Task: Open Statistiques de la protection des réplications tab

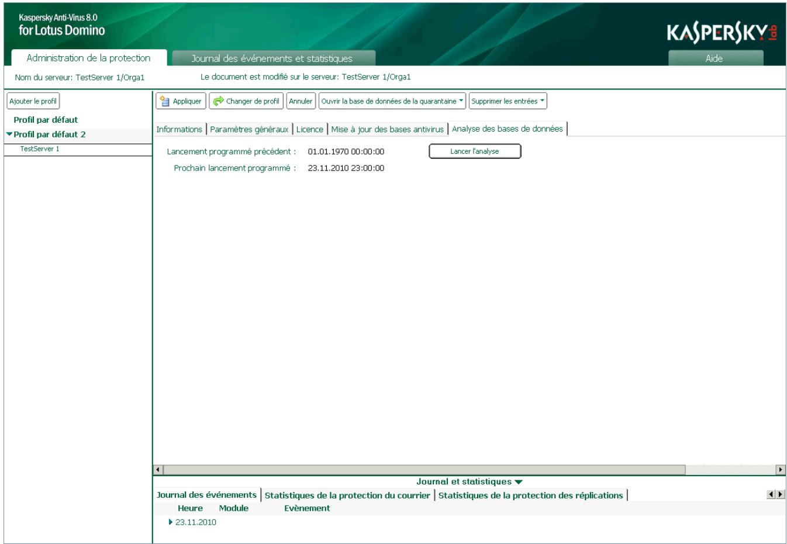Action: (531, 496)
